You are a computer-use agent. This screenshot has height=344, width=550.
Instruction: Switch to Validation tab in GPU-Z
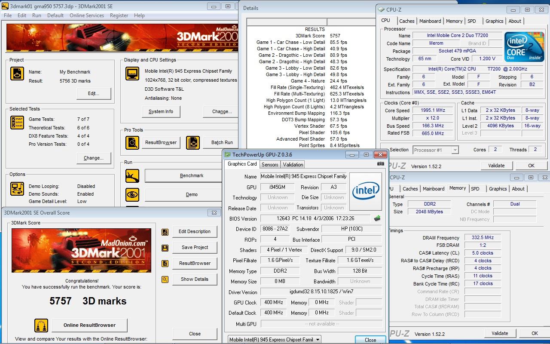point(293,164)
